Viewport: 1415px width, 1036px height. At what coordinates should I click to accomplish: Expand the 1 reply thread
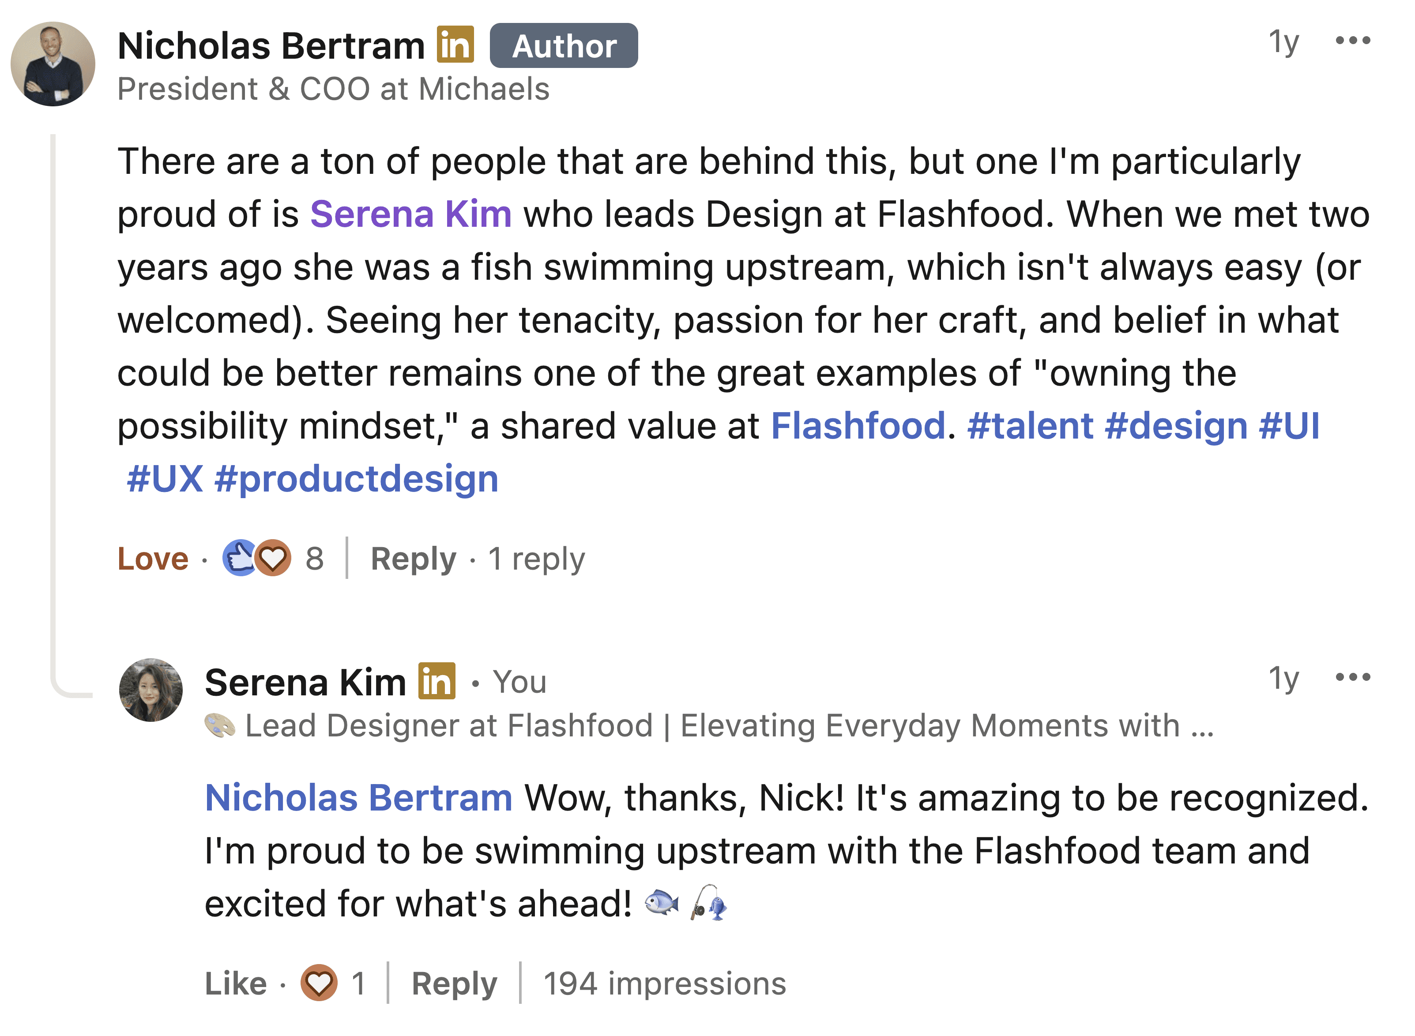[x=536, y=558]
